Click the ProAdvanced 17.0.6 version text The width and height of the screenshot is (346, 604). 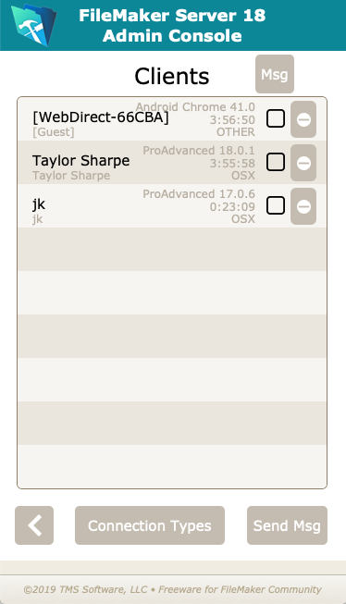[199, 193]
